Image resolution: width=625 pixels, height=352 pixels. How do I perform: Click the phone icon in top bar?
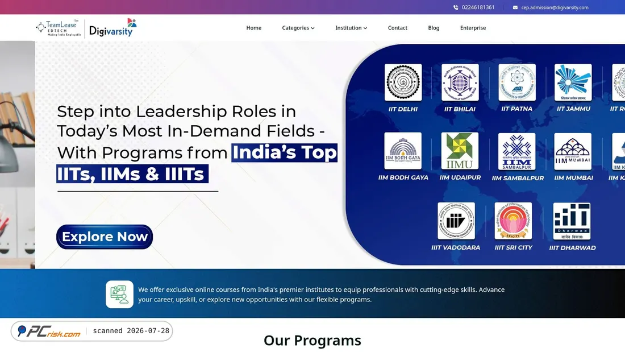click(456, 7)
